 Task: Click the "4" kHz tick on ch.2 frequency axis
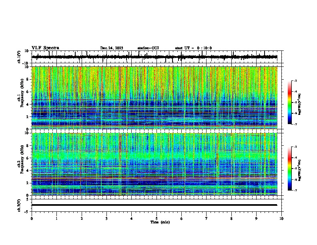[x=28, y=171]
